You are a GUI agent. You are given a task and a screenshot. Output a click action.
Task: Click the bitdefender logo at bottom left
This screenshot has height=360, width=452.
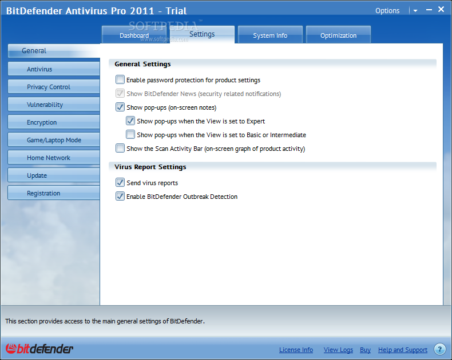(39, 349)
